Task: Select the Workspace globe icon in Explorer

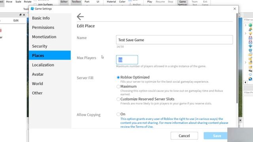Action: [250, 25]
